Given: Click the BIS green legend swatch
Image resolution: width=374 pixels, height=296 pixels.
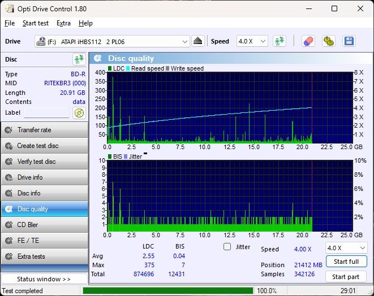Looking at the screenshot, I should [x=110, y=156].
